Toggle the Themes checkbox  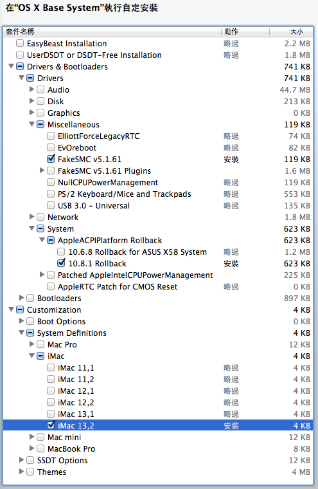(x=30, y=472)
